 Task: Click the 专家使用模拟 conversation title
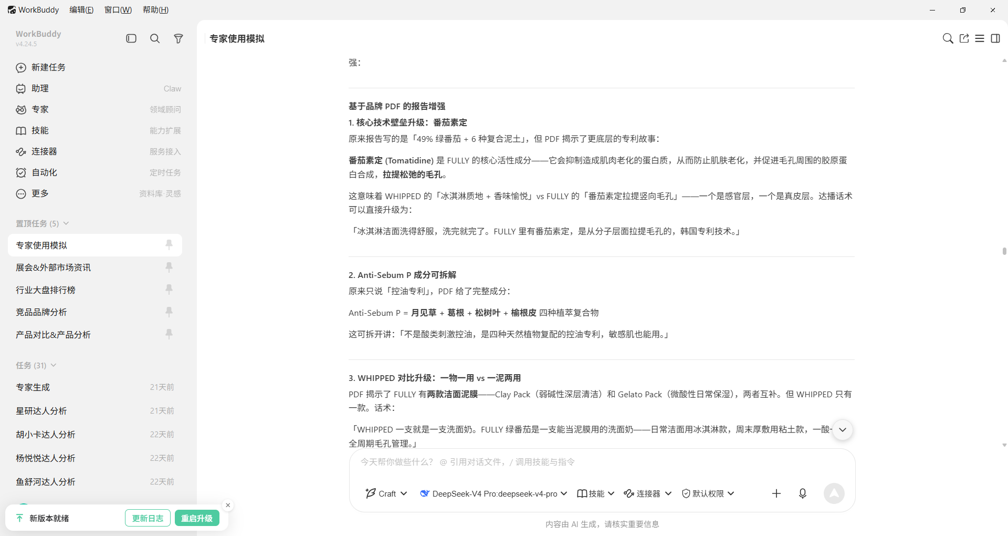237,38
